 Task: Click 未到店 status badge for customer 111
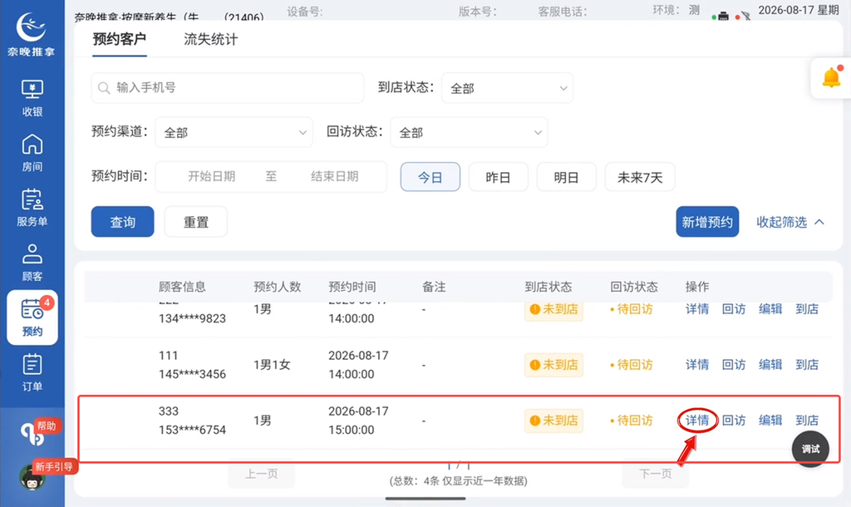553,365
